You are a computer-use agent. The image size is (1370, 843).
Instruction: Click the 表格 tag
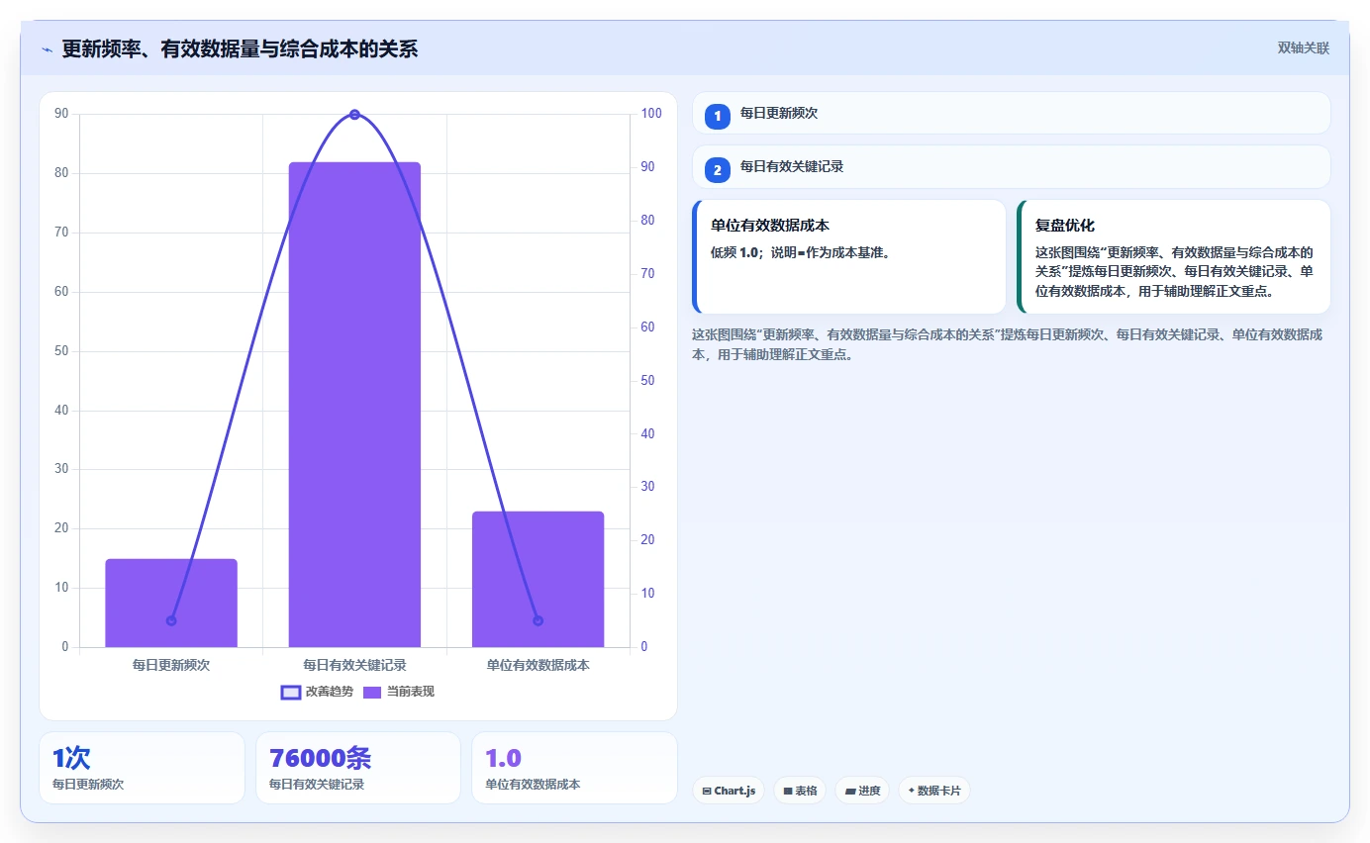(800, 791)
